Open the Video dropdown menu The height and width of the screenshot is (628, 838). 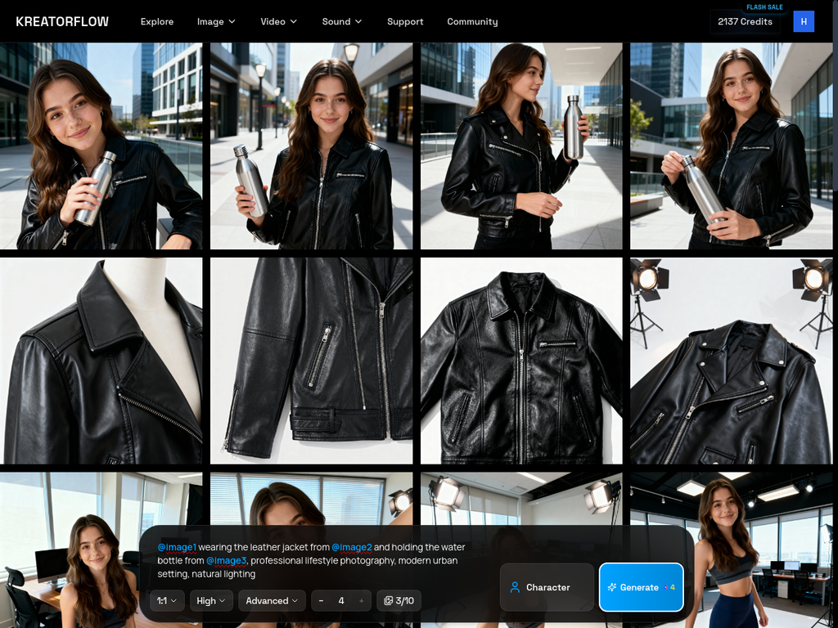[278, 22]
